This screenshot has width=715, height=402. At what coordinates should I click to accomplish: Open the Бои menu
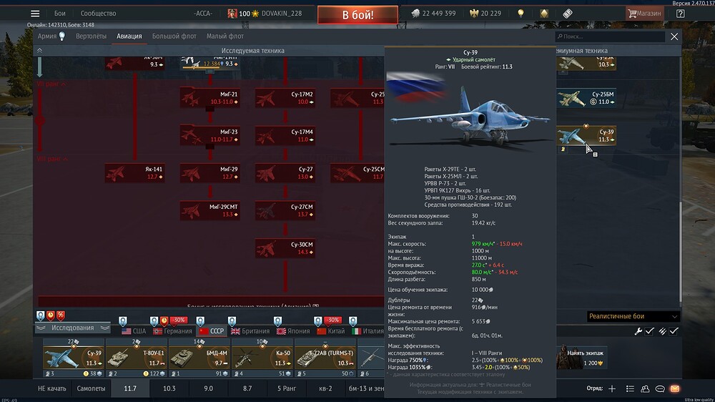point(60,13)
